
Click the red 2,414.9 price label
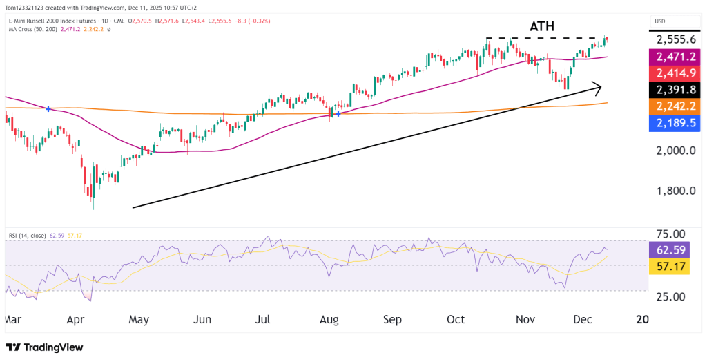click(x=676, y=74)
